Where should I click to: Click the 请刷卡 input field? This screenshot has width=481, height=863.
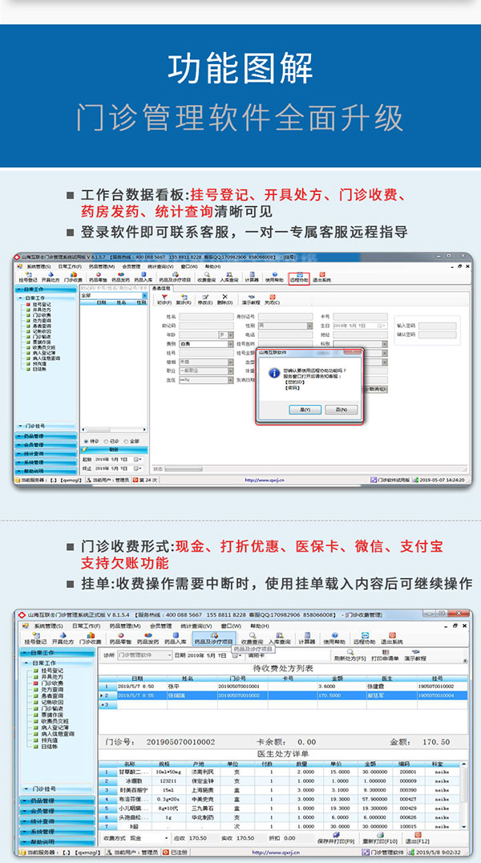287,655
